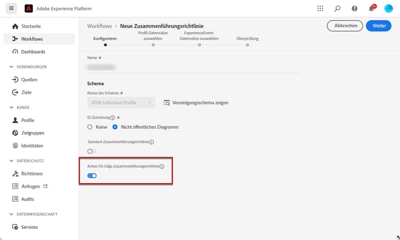Click the search magnifier icon

click(x=337, y=9)
